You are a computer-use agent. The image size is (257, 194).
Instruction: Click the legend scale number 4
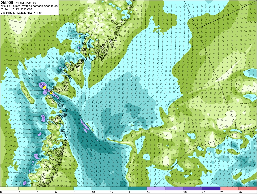coord(38,192)
